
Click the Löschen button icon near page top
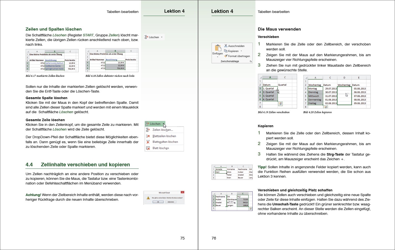coord(146,37)
